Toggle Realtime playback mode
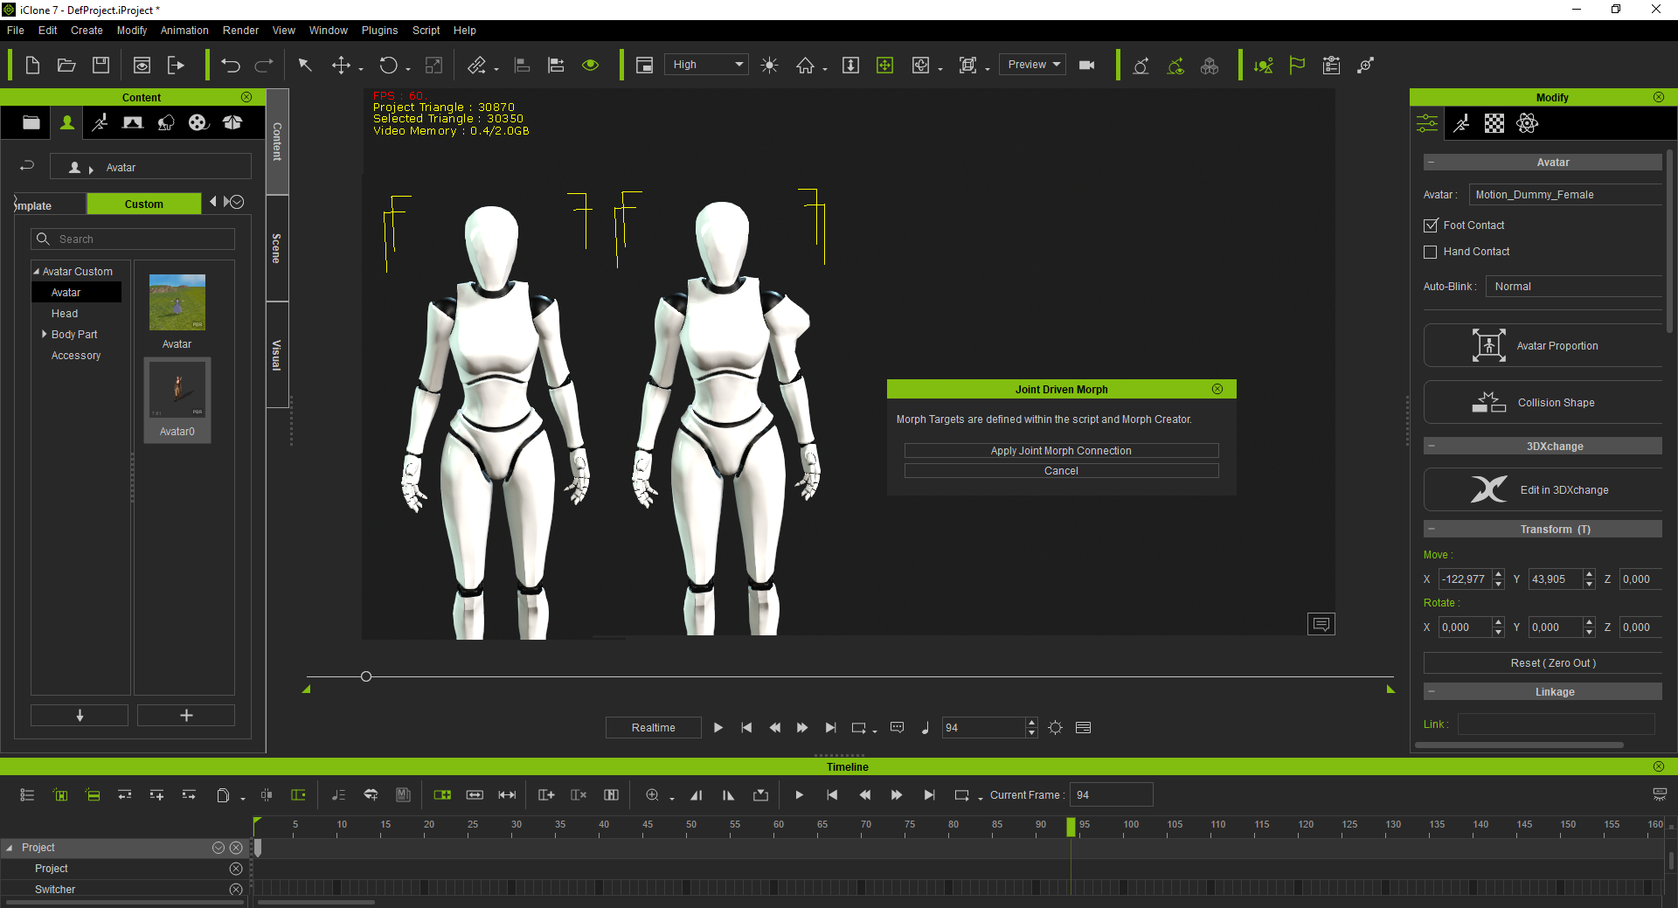Screen dimensions: 1678x908 [653, 727]
